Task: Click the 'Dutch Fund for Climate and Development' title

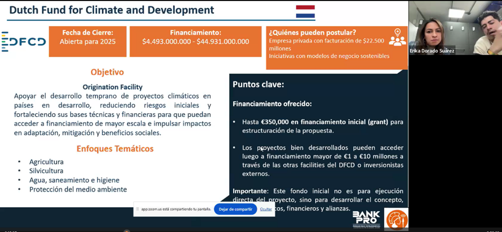Action: tap(112, 10)
